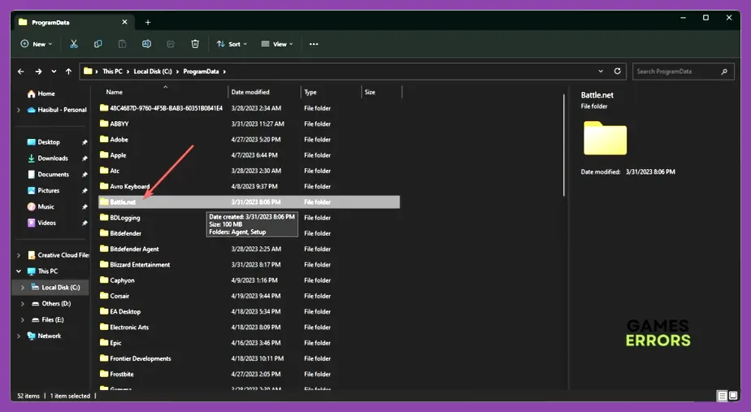Go back with the left arrow
Image resolution: width=751 pixels, height=412 pixels.
20,72
